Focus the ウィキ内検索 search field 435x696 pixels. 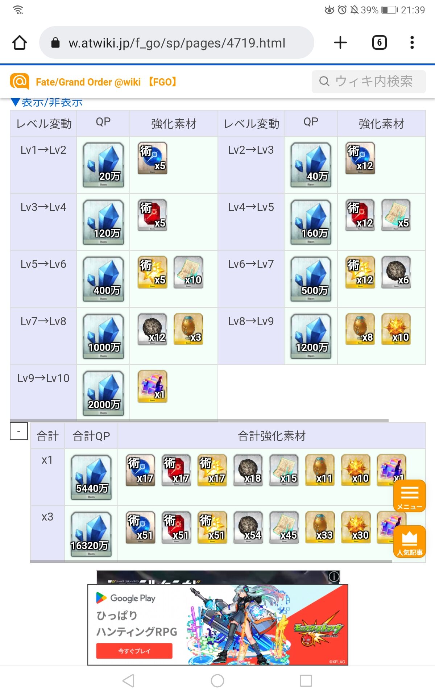click(x=369, y=82)
